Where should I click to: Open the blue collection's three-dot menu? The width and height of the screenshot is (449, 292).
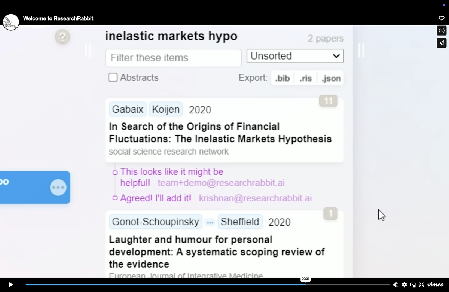pos(58,187)
